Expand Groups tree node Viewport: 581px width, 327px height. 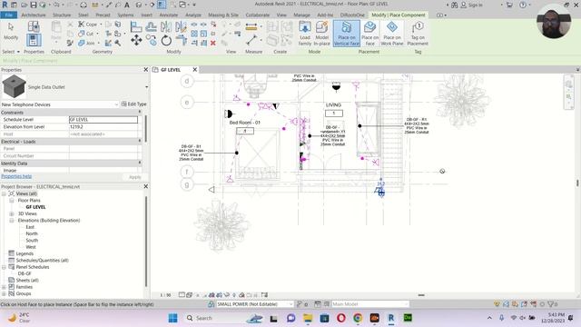click(x=4, y=293)
